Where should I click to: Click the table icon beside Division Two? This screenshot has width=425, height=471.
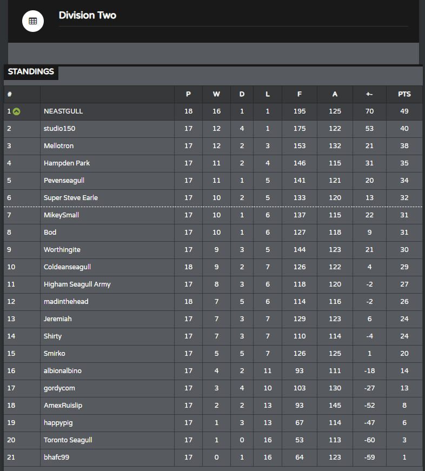tap(33, 21)
